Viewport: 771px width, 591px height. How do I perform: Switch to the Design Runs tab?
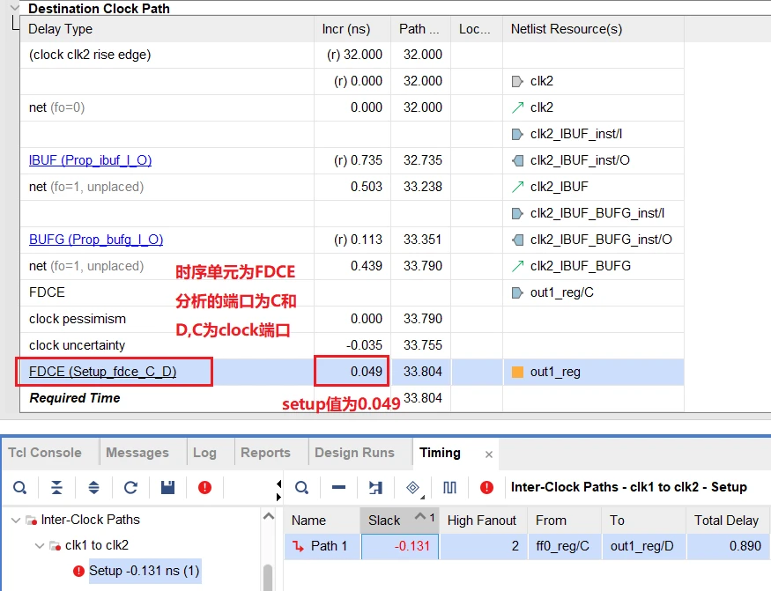click(x=354, y=453)
